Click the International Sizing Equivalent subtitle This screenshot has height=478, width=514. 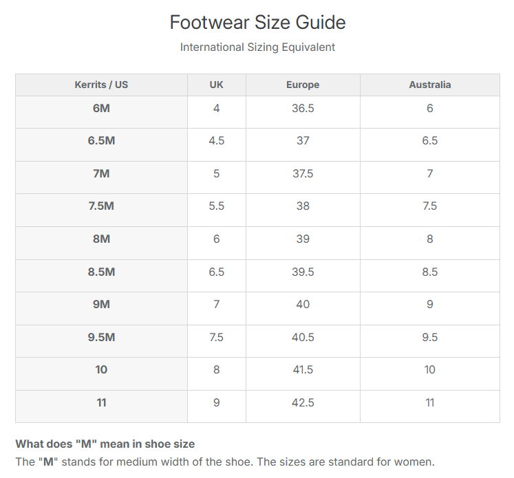tap(257, 47)
